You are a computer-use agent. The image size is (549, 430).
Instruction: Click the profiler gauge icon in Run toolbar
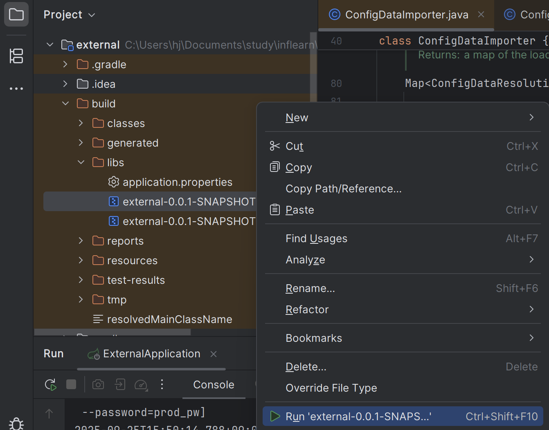(141, 384)
